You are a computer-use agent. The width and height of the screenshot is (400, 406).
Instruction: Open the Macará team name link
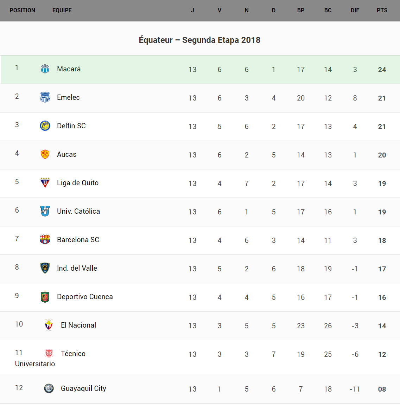[x=69, y=69]
